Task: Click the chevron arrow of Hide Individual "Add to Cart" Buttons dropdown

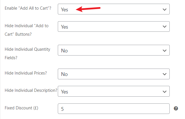Action: (165, 27)
